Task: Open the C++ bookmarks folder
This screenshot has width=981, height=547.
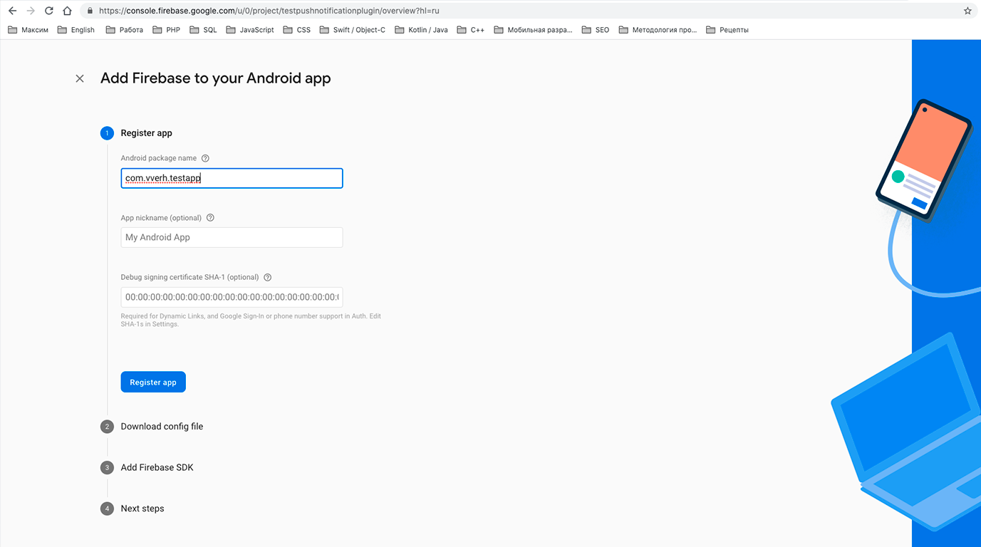Action: (470, 30)
